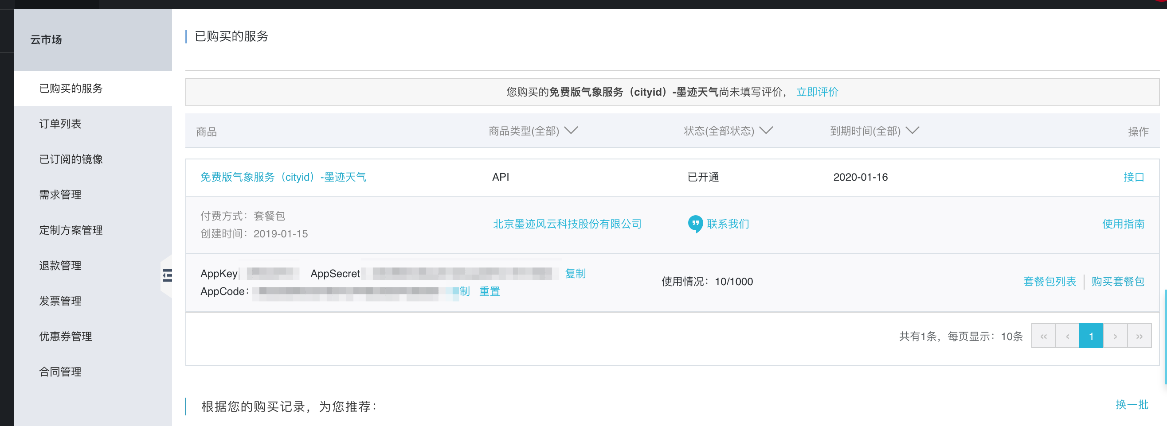Jump to last page with double-right arrow

click(1139, 336)
